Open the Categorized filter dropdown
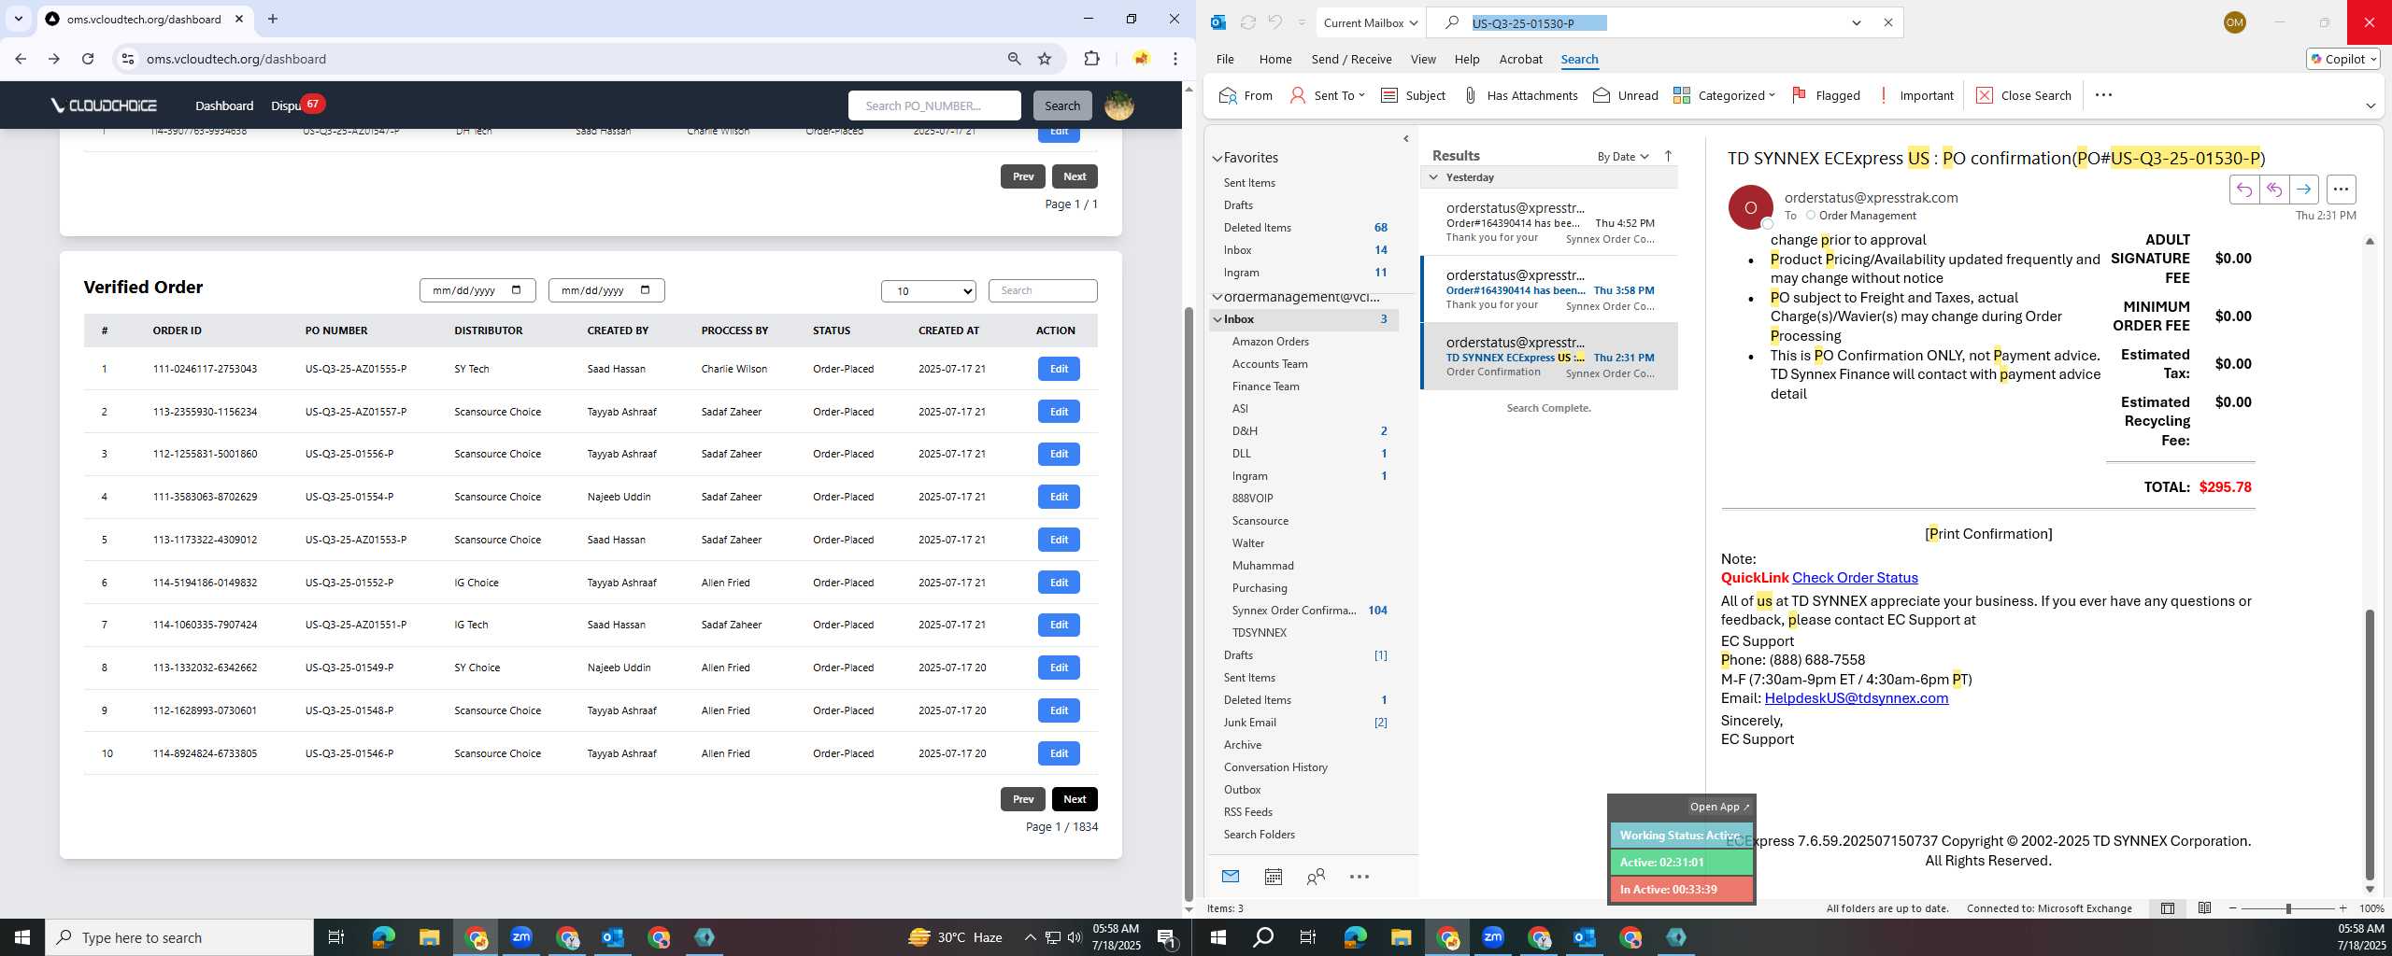 (x=1724, y=95)
